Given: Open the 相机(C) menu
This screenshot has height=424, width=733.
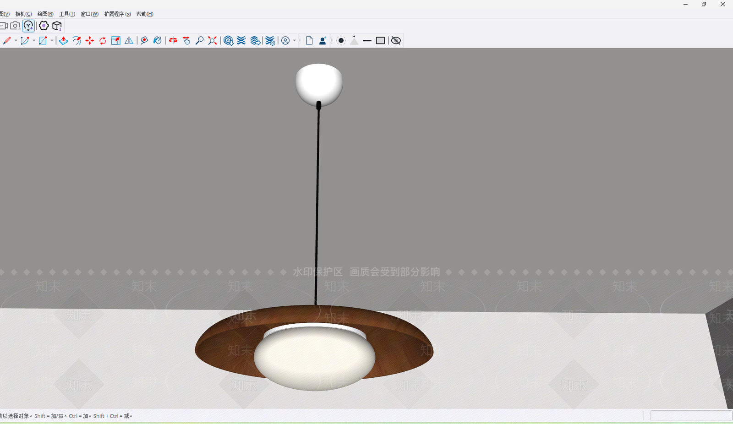Looking at the screenshot, I should pos(23,14).
